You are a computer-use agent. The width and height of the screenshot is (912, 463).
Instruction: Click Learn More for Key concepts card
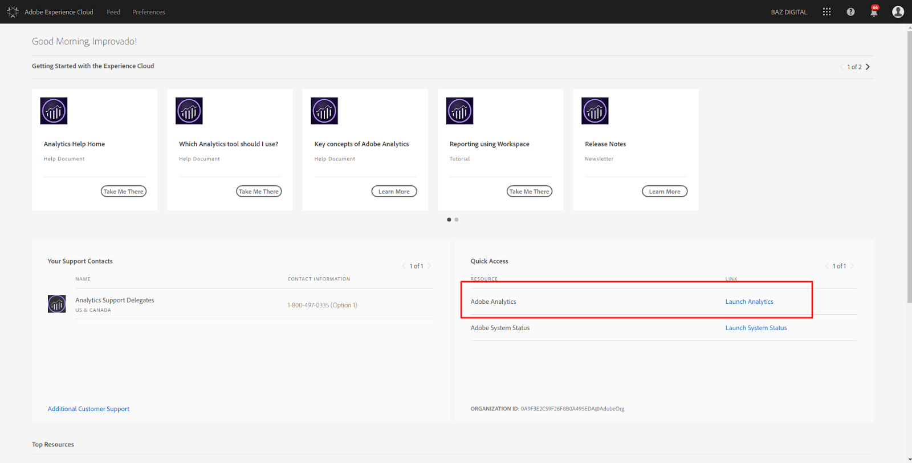[394, 192]
